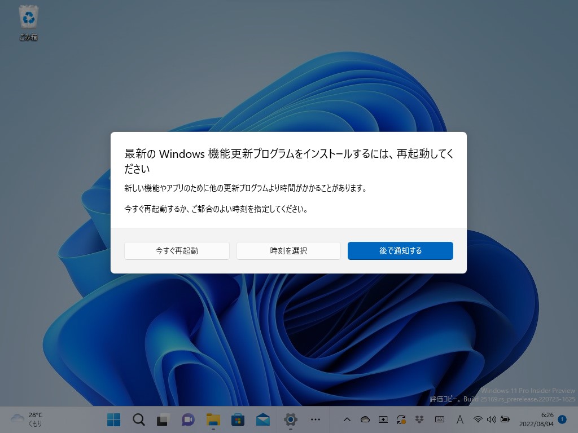Open pending update icon in tray
Image resolution: width=578 pixels, height=433 pixels.
click(401, 419)
